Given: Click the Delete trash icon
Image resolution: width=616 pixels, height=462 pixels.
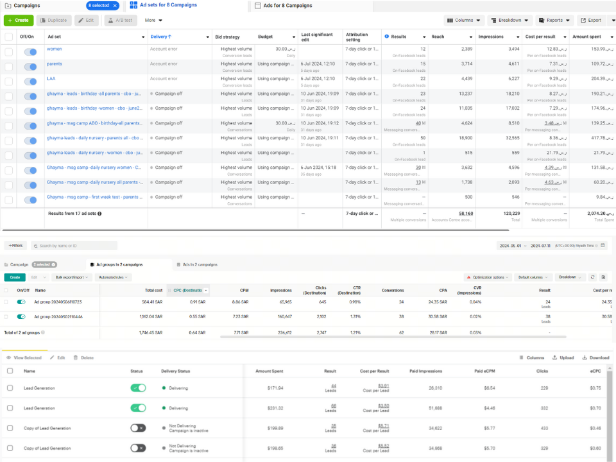Looking at the screenshot, I should (x=76, y=357).
